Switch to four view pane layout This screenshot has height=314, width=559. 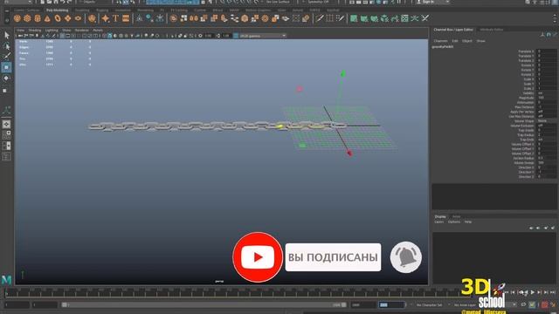tap(6, 135)
